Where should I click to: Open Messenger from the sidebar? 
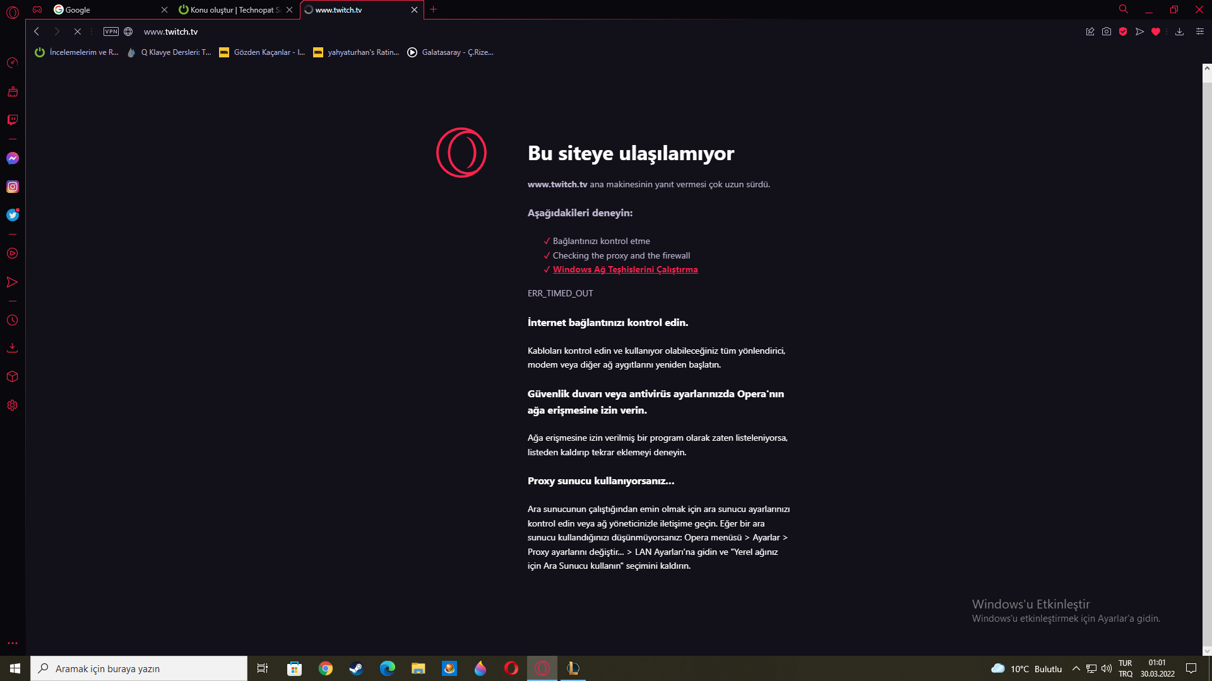pos(13,158)
